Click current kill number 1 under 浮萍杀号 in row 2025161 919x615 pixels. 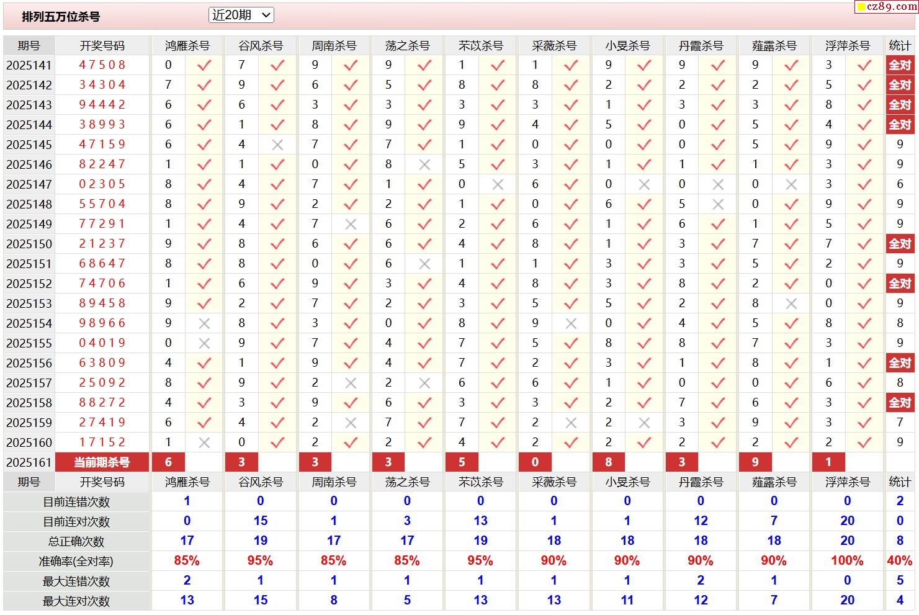[x=828, y=462]
